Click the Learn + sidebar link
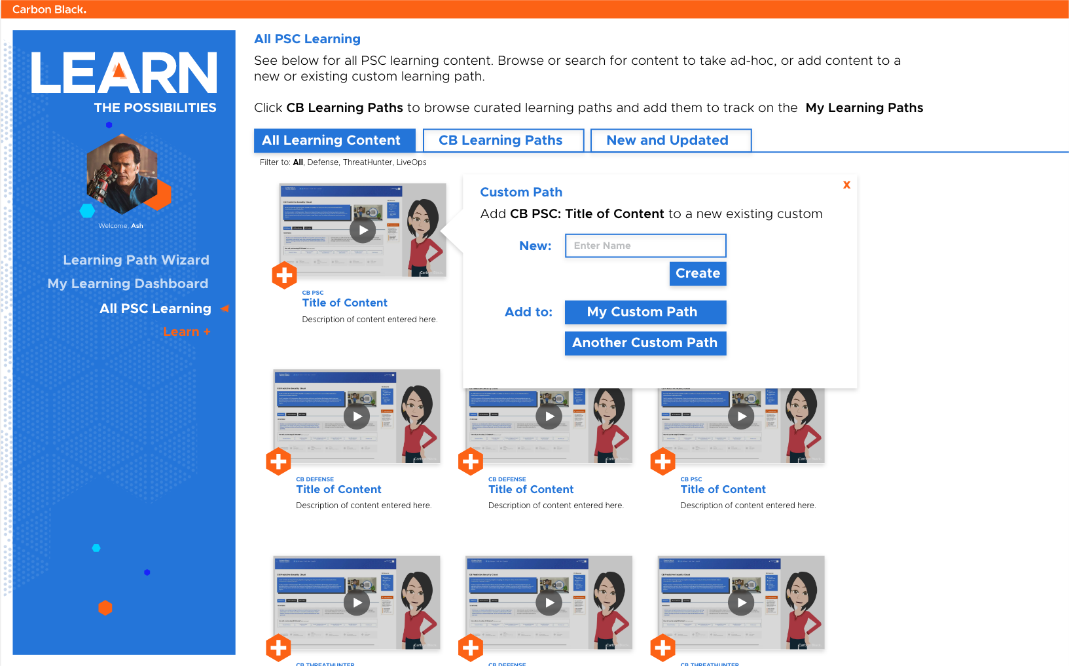The image size is (1069, 666). pyautogui.click(x=187, y=332)
